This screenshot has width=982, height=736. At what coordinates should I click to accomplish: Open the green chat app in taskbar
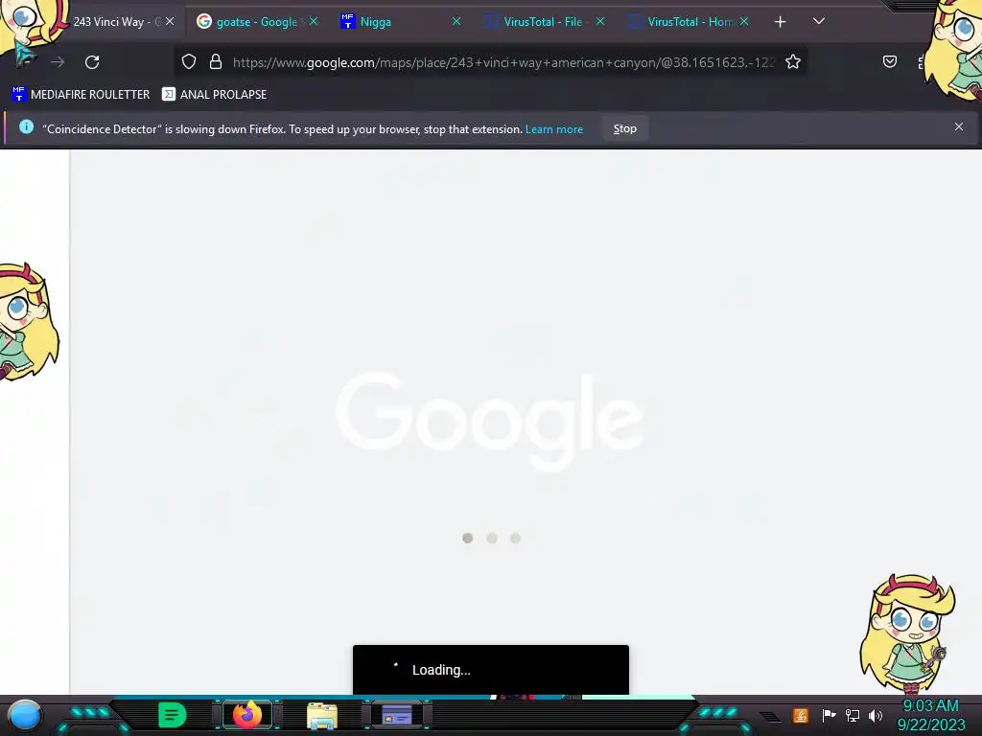173,715
